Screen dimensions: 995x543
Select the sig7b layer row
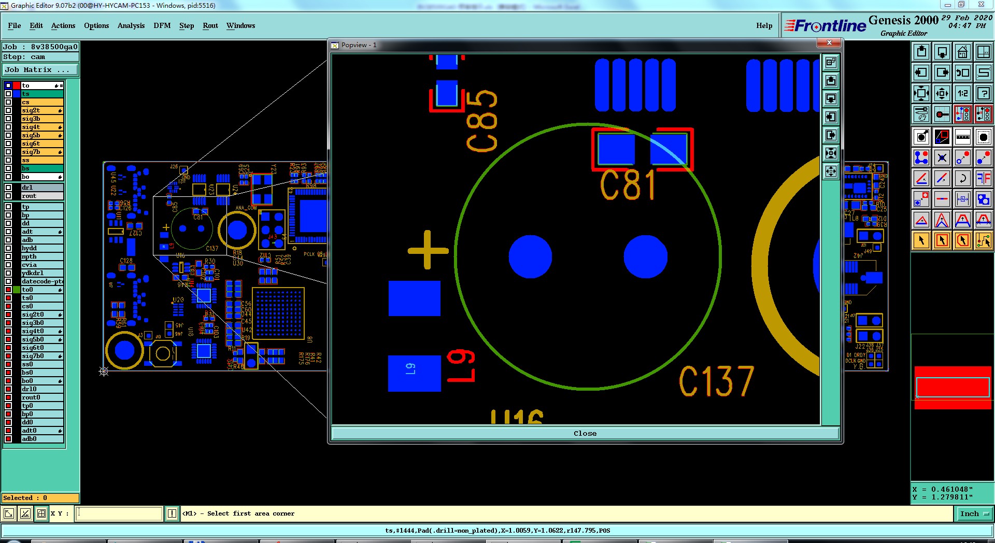[x=42, y=152]
